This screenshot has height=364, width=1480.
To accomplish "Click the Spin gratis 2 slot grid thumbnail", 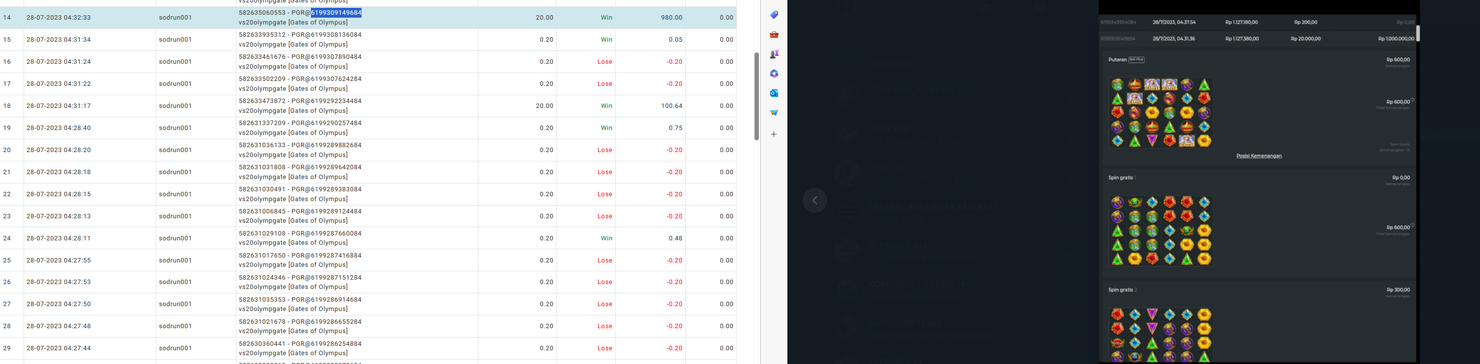I will pyautogui.click(x=1161, y=335).
